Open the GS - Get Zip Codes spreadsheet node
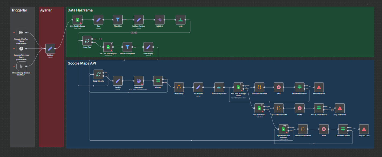This screenshot has height=157, width=382. point(77,19)
